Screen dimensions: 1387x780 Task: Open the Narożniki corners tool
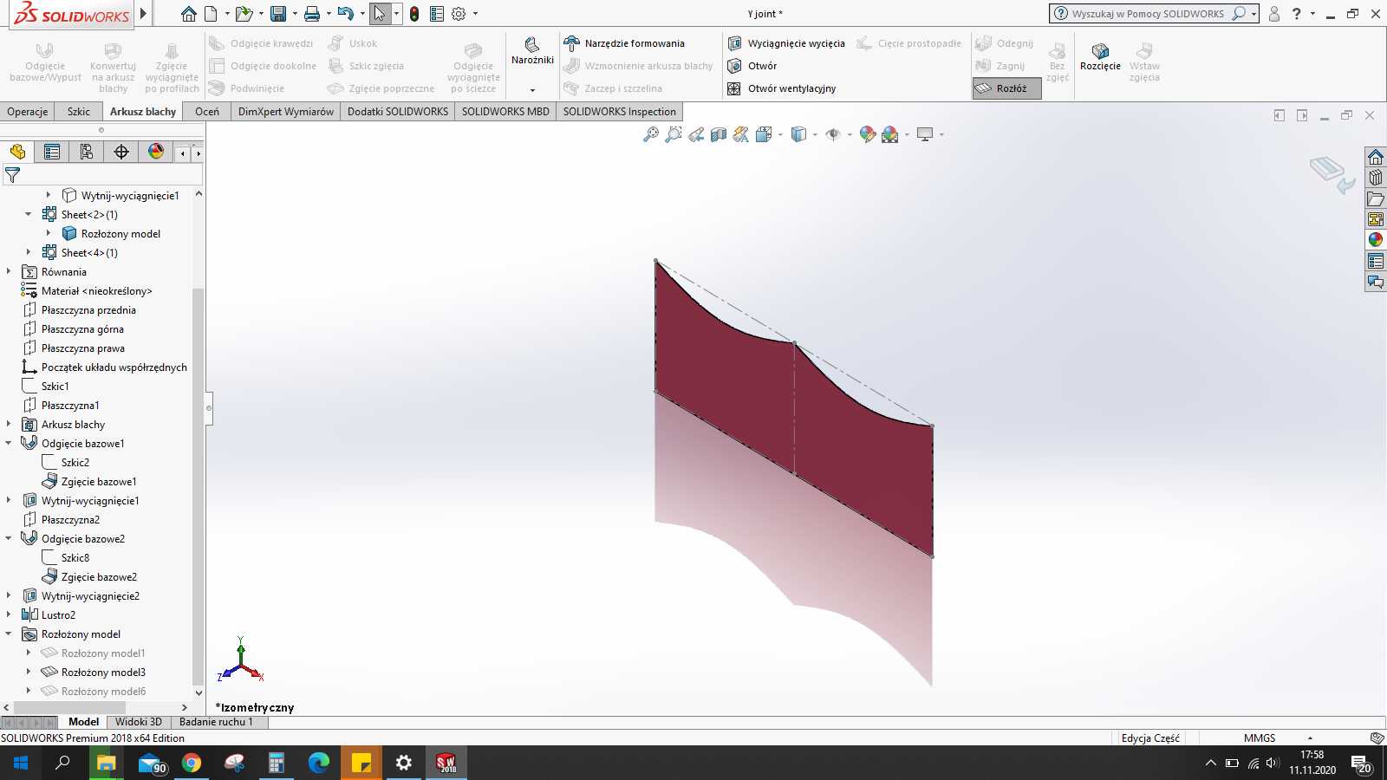click(532, 51)
